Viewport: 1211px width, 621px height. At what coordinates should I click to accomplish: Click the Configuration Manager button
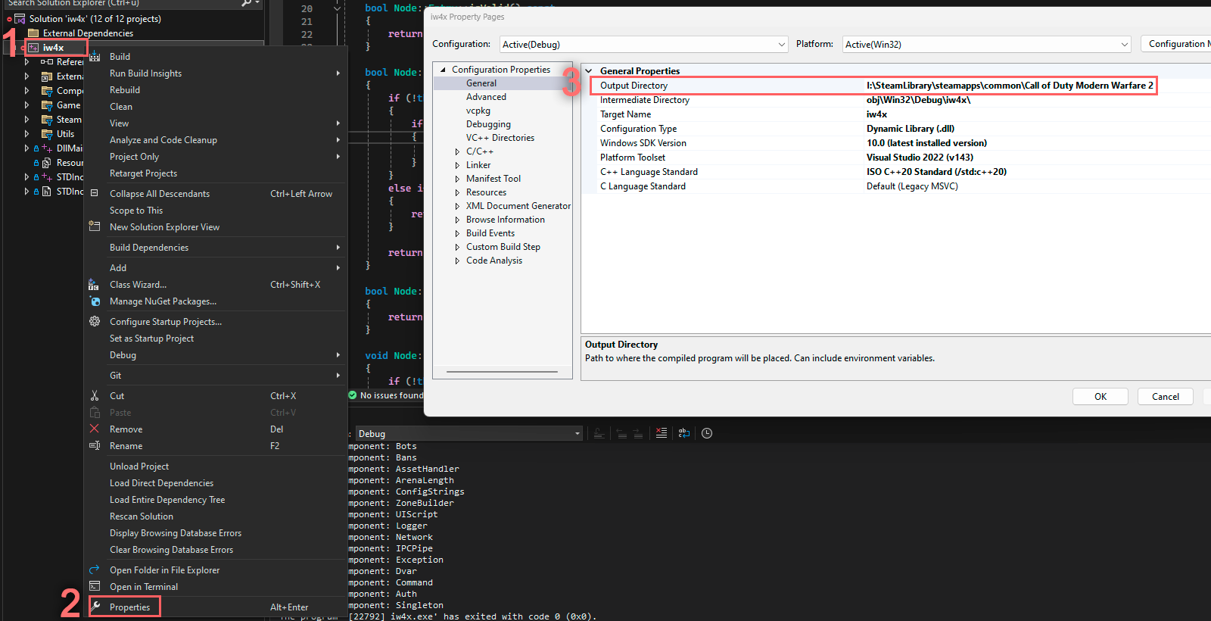[1176, 44]
